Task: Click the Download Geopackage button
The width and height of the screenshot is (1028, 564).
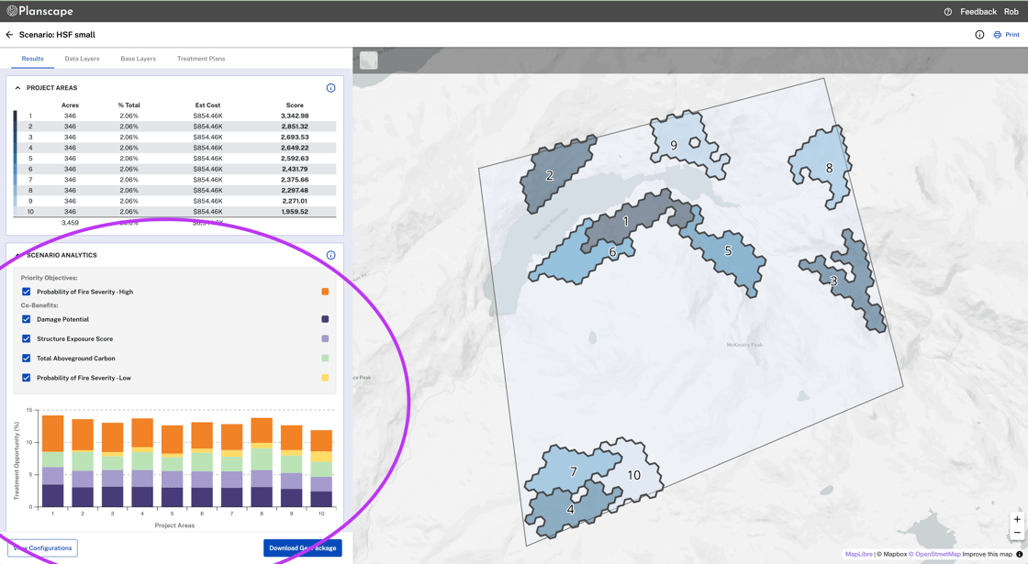Action: tap(303, 547)
